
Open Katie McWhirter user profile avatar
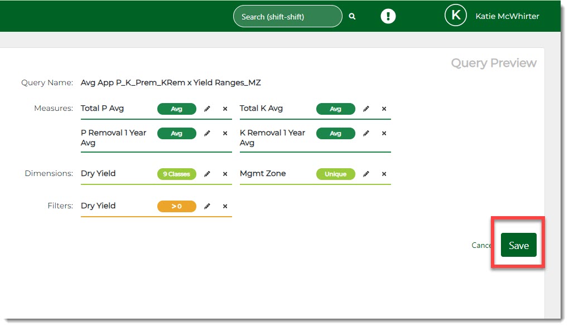455,16
